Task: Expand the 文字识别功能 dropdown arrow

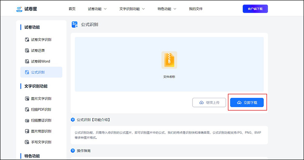Action: click(143, 9)
